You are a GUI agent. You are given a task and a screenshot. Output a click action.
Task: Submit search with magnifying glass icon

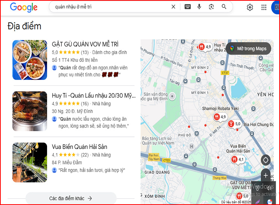point(224,7)
